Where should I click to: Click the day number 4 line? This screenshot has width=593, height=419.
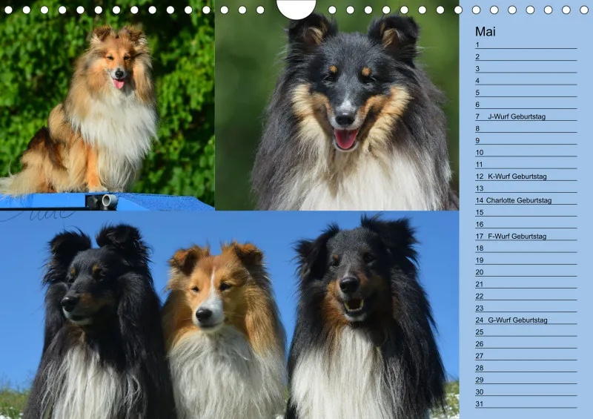tap(526, 81)
